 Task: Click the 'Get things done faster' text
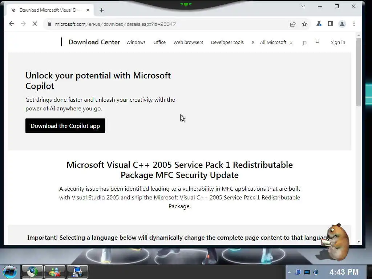[x=100, y=104]
